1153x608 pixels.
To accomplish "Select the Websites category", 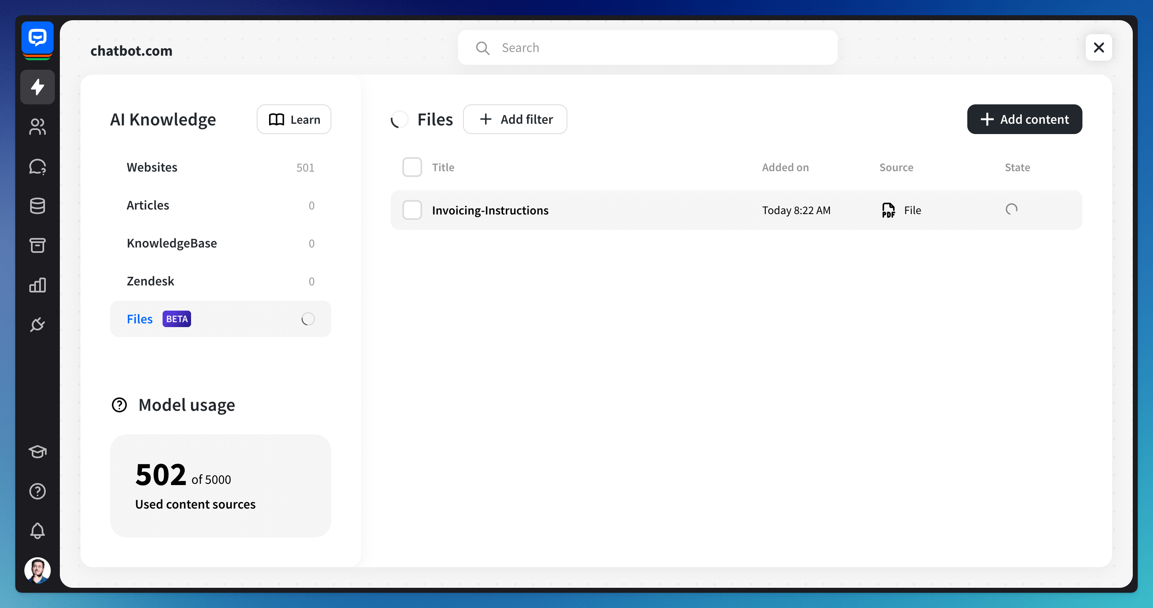I will coord(221,167).
